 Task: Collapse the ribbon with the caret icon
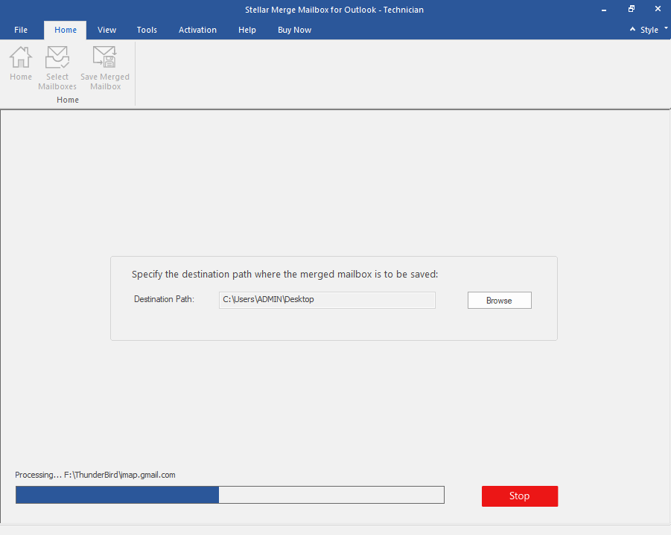pos(632,30)
